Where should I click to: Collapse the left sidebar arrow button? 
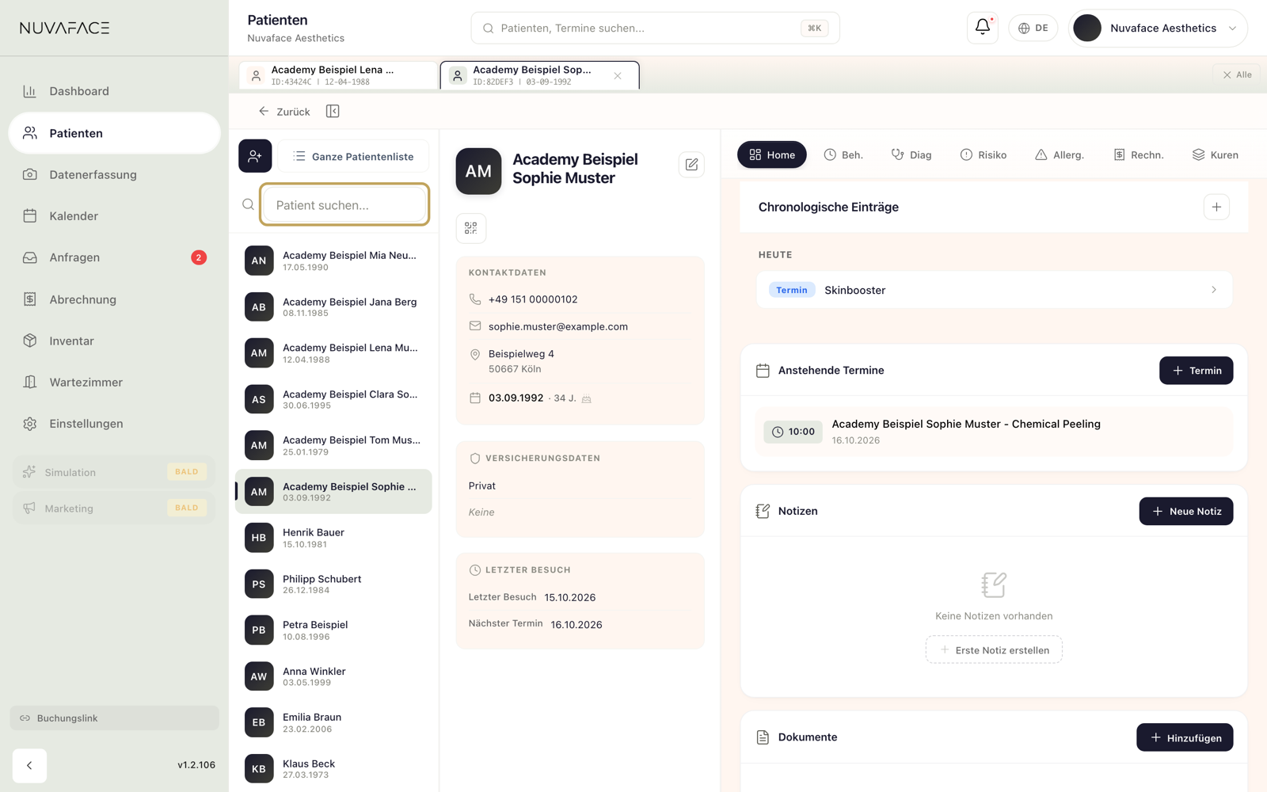(29, 765)
